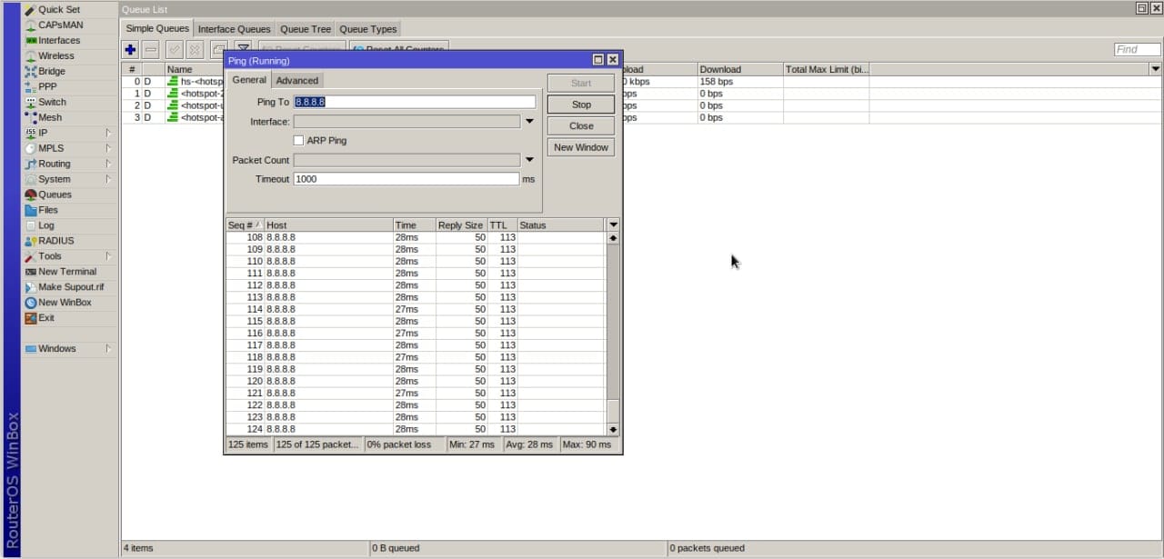Click the Stop button in Ping
1164x559 pixels.
pos(581,105)
